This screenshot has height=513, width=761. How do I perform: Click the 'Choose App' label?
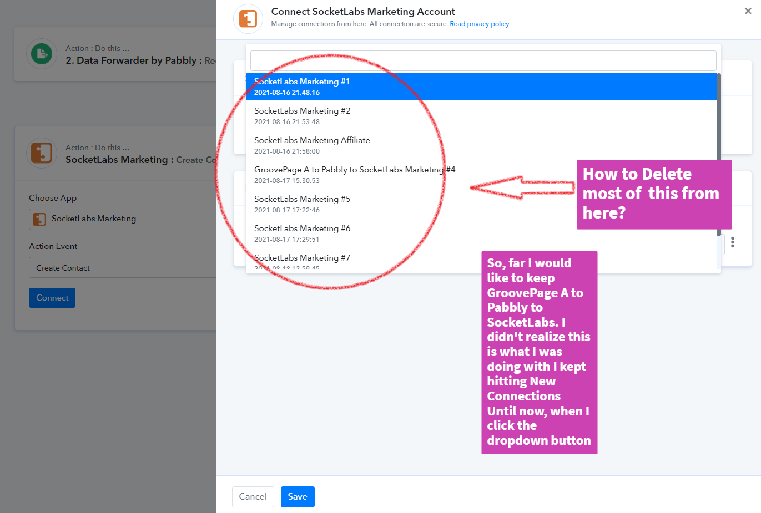pyautogui.click(x=53, y=198)
